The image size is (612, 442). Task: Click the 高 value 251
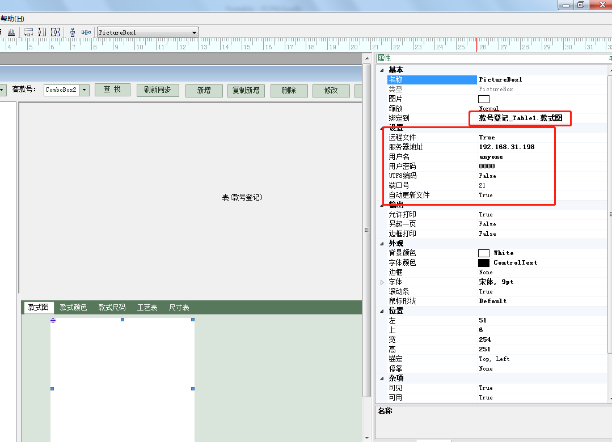(485, 349)
